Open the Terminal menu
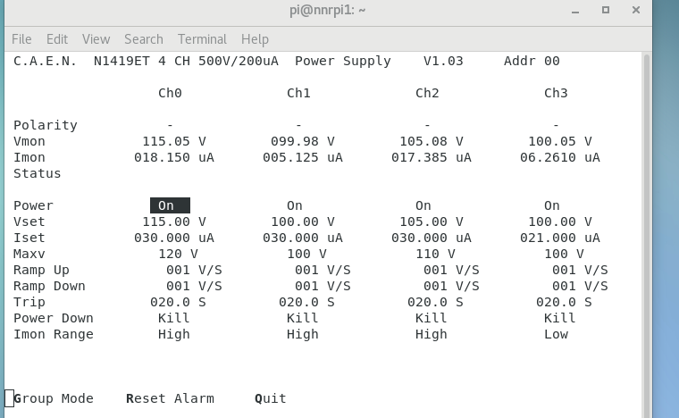The image size is (679, 418). click(202, 39)
